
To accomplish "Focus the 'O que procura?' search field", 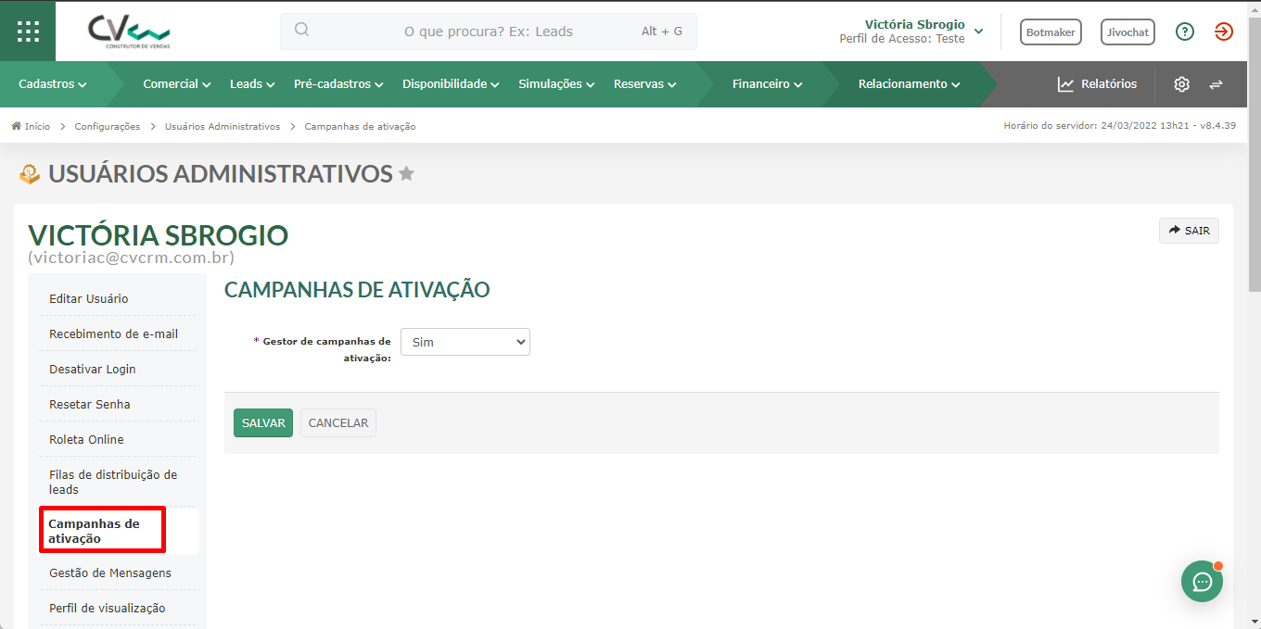I will (x=489, y=31).
